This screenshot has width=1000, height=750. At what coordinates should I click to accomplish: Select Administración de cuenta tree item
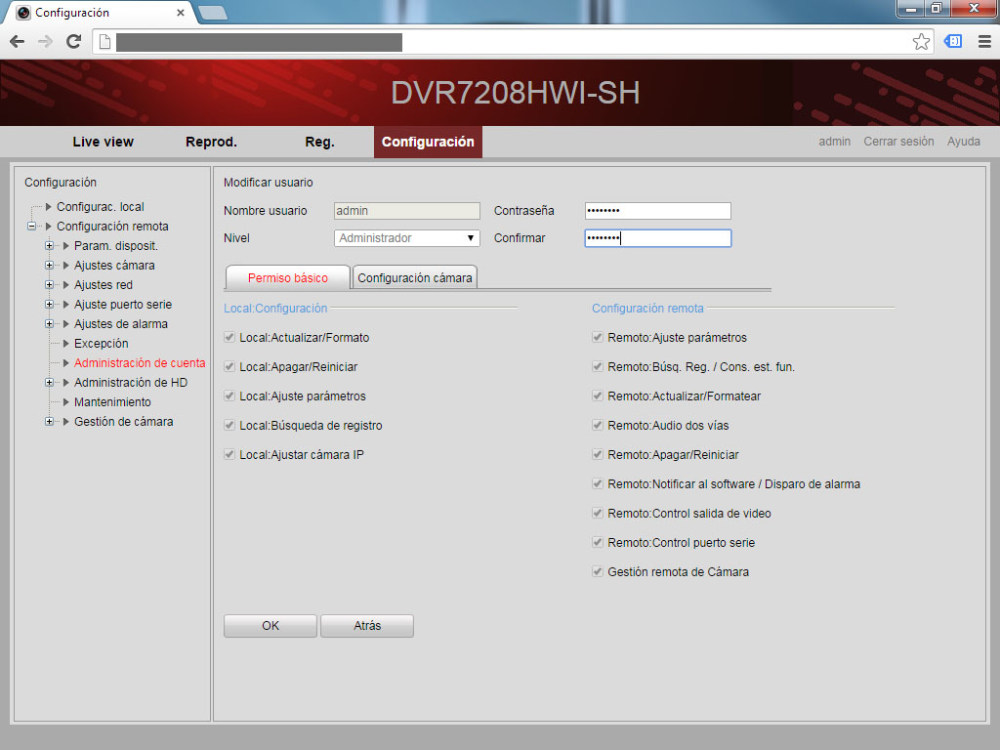click(140, 363)
